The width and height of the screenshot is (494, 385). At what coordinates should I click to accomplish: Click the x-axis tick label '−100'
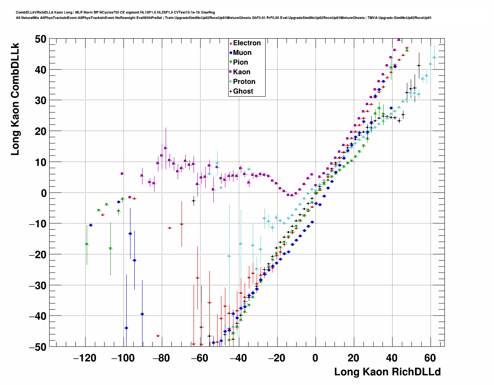point(123,358)
